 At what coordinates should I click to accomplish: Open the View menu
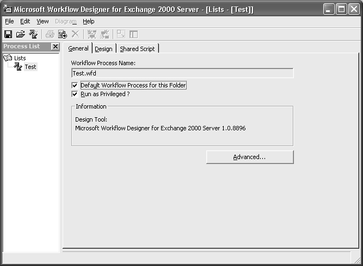pos(42,21)
